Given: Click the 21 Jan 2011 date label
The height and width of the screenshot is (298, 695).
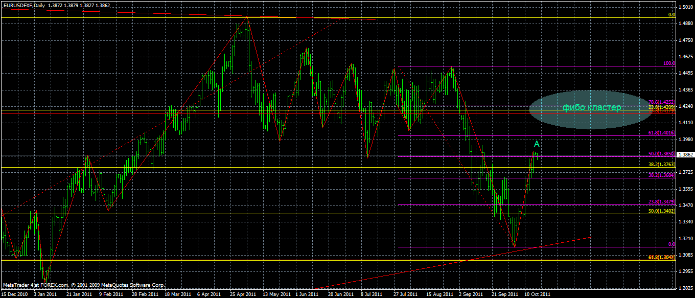Looking at the screenshot, I should coord(78,294).
